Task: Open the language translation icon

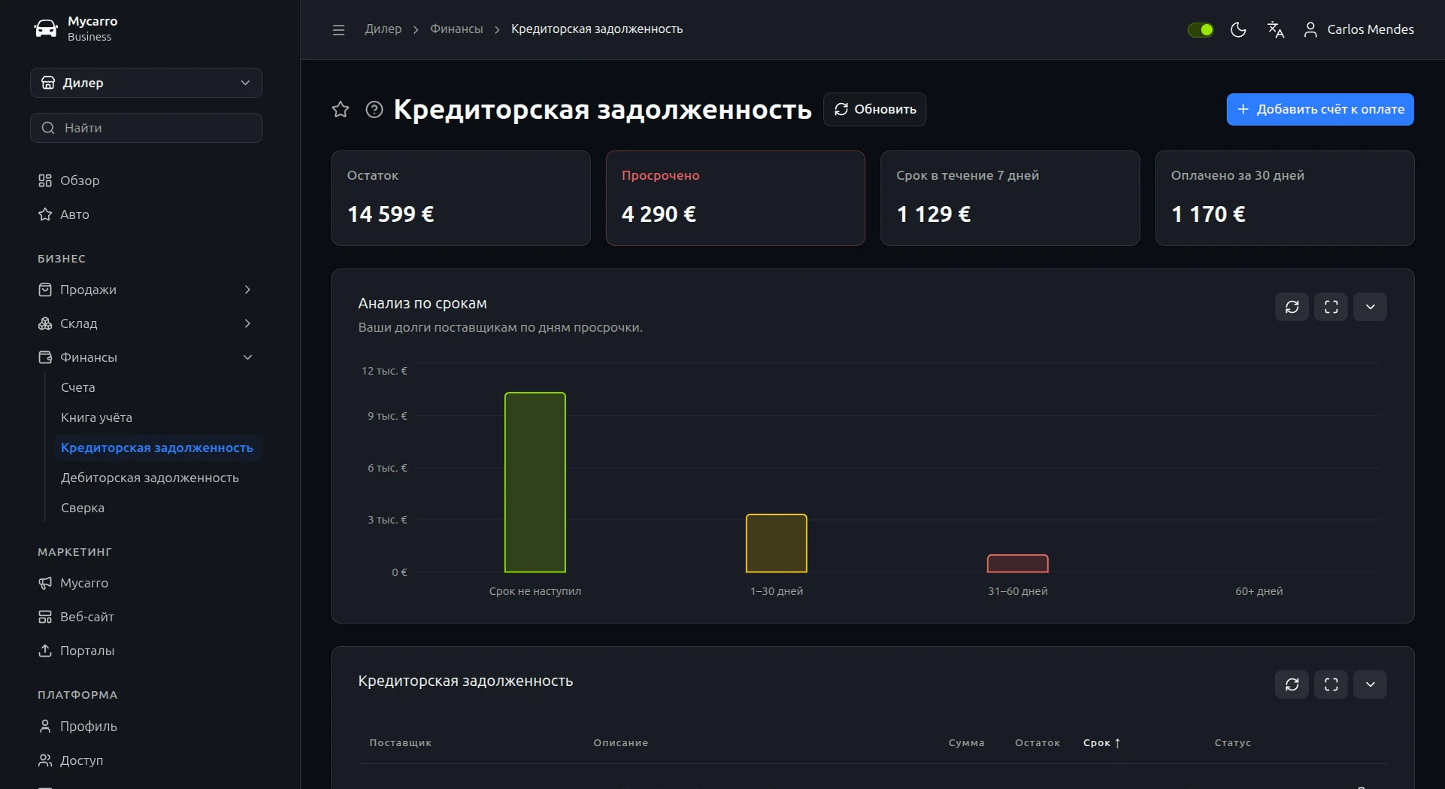Action: click(x=1275, y=29)
